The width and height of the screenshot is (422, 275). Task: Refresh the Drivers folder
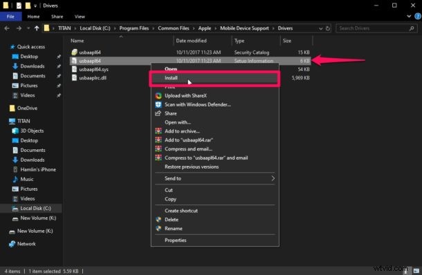pos(328,28)
